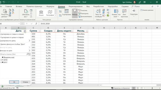The width and height of the screenshot is (161, 90).
Task: Open Text to Columns (Текст по столбцам)
Action: [x=98, y=13]
